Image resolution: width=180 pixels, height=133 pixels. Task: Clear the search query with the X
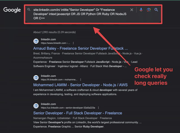[132, 10]
